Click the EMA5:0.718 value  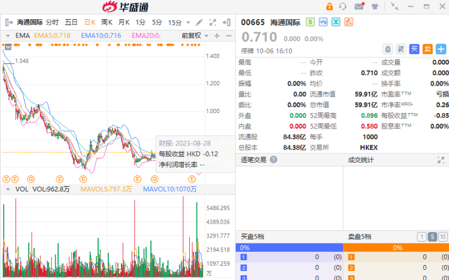pos(52,35)
